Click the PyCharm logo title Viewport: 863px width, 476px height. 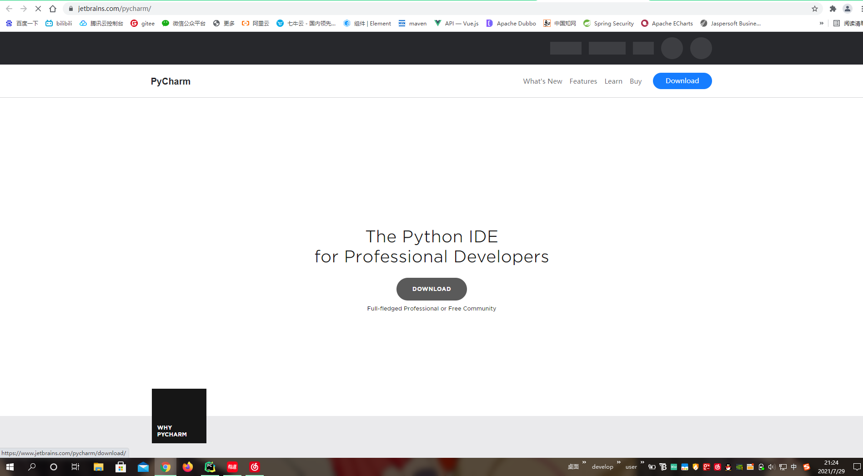tap(171, 81)
